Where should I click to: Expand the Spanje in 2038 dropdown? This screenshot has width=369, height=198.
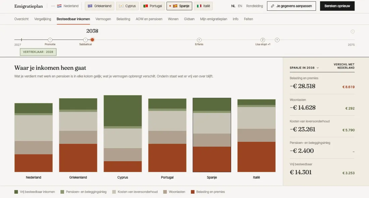click(x=304, y=68)
